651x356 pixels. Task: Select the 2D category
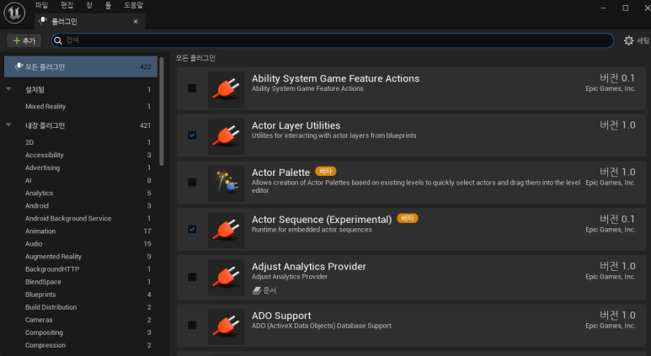coord(81,142)
